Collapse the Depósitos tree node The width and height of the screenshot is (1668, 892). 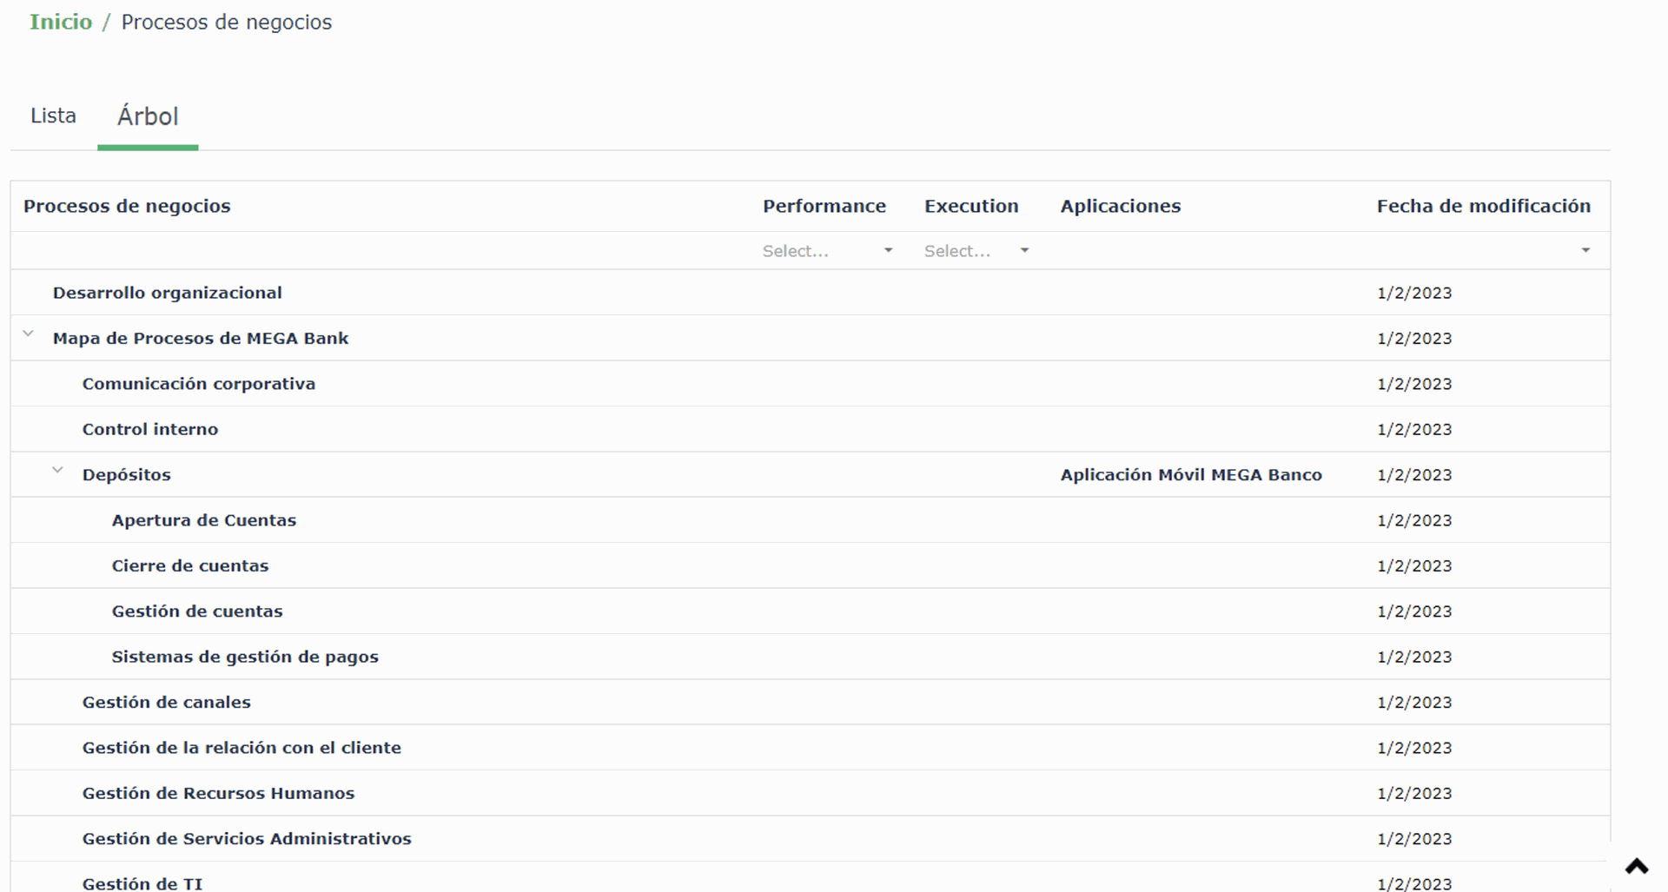pyautogui.click(x=57, y=470)
